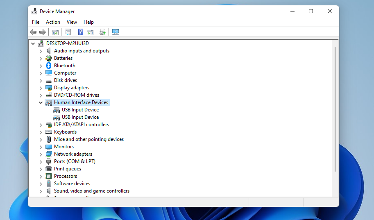374x220 pixels.
Task: Select Mice and other pointing devices
Action: 88,139
